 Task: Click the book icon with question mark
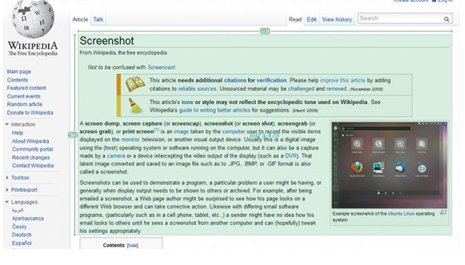pos(135,84)
